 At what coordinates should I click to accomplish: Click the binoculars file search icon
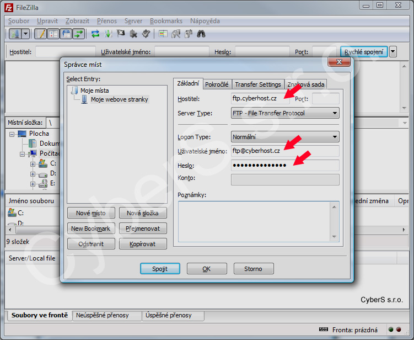pyautogui.click(x=201, y=34)
